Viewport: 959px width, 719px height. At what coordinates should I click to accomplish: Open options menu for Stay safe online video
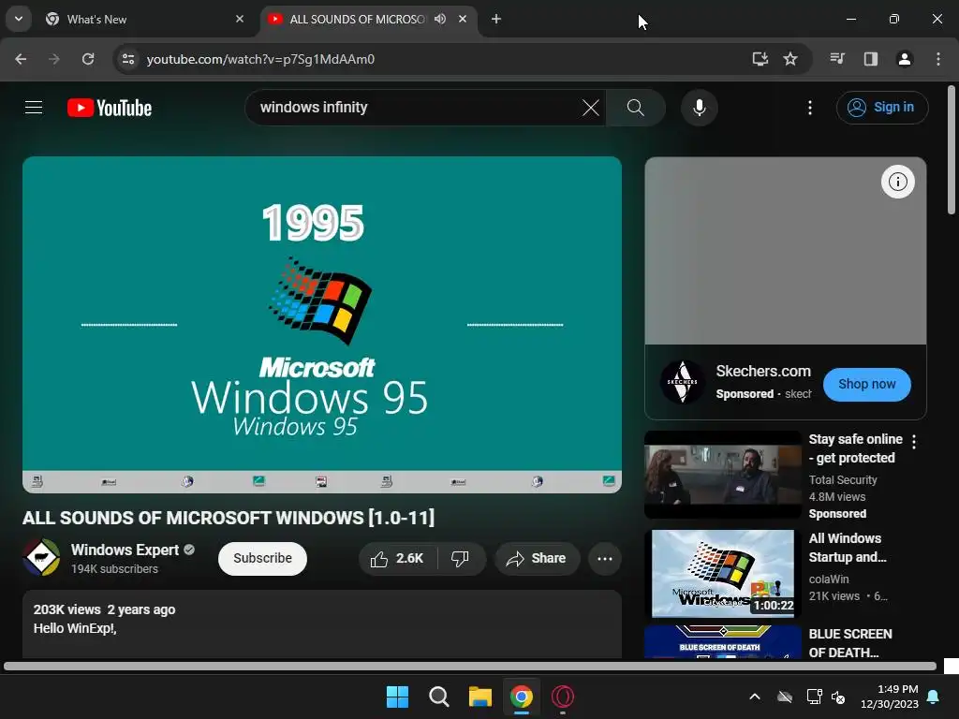pos(914,442)
